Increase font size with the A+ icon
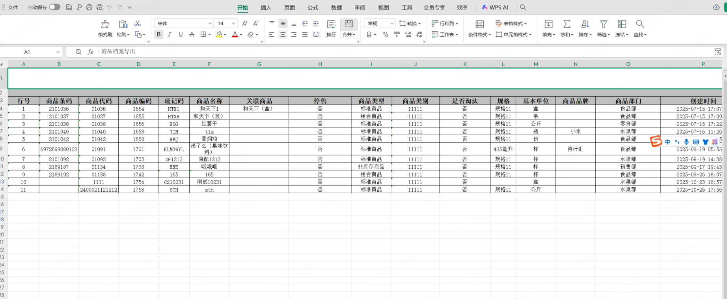This screenshot has width=727, height=299. [x=245, y=23]
